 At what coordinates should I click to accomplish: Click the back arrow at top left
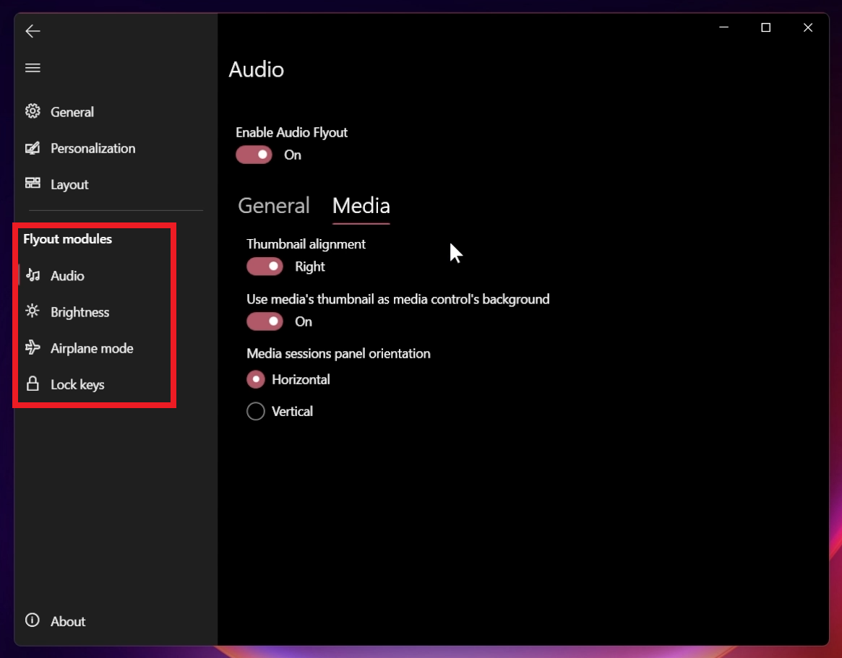point(33,31)
